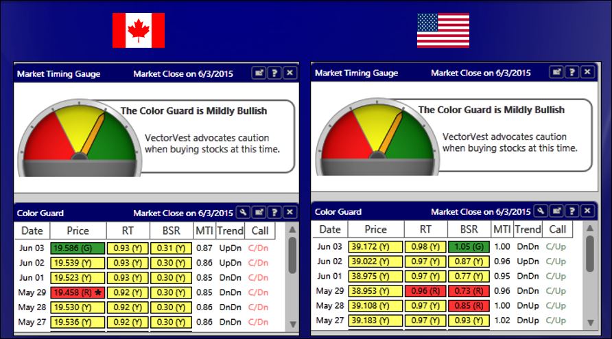This screenshot has height=339, width=612.
Task: Close the US Color Guard panel
Action: tap(587, 211)
